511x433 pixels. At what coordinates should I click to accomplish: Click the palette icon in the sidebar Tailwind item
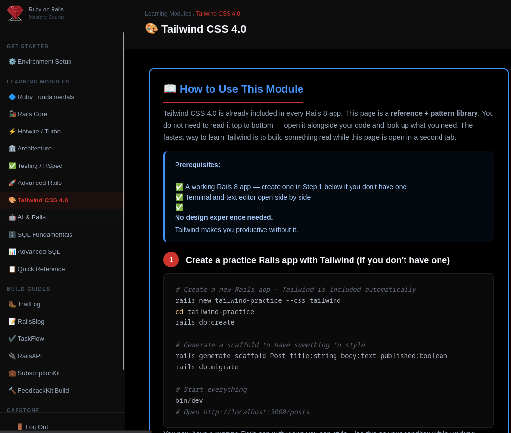[12, 200]
